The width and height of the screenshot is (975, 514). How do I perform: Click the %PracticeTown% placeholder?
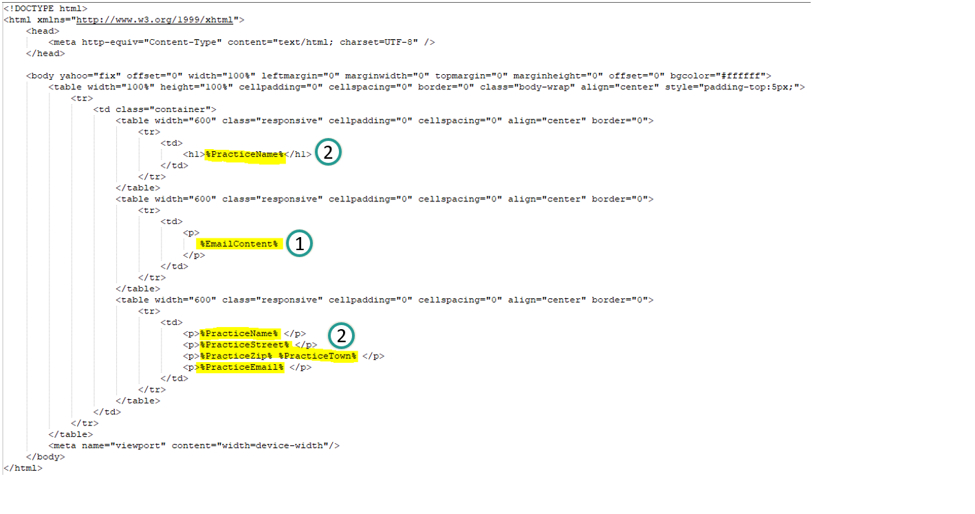(x=318, y=356)
